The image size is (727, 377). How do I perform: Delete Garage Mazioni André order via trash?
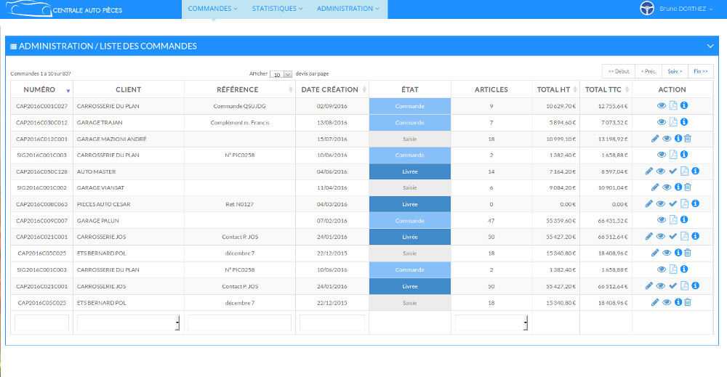click(688, 139)
